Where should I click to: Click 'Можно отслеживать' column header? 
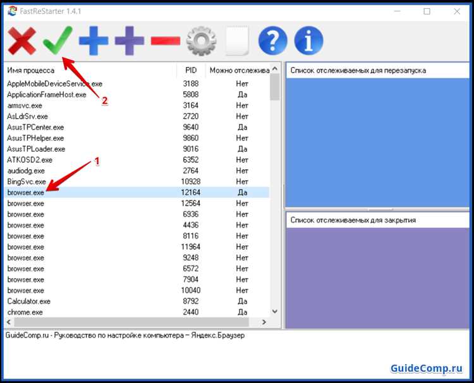[x=239, y=70]
